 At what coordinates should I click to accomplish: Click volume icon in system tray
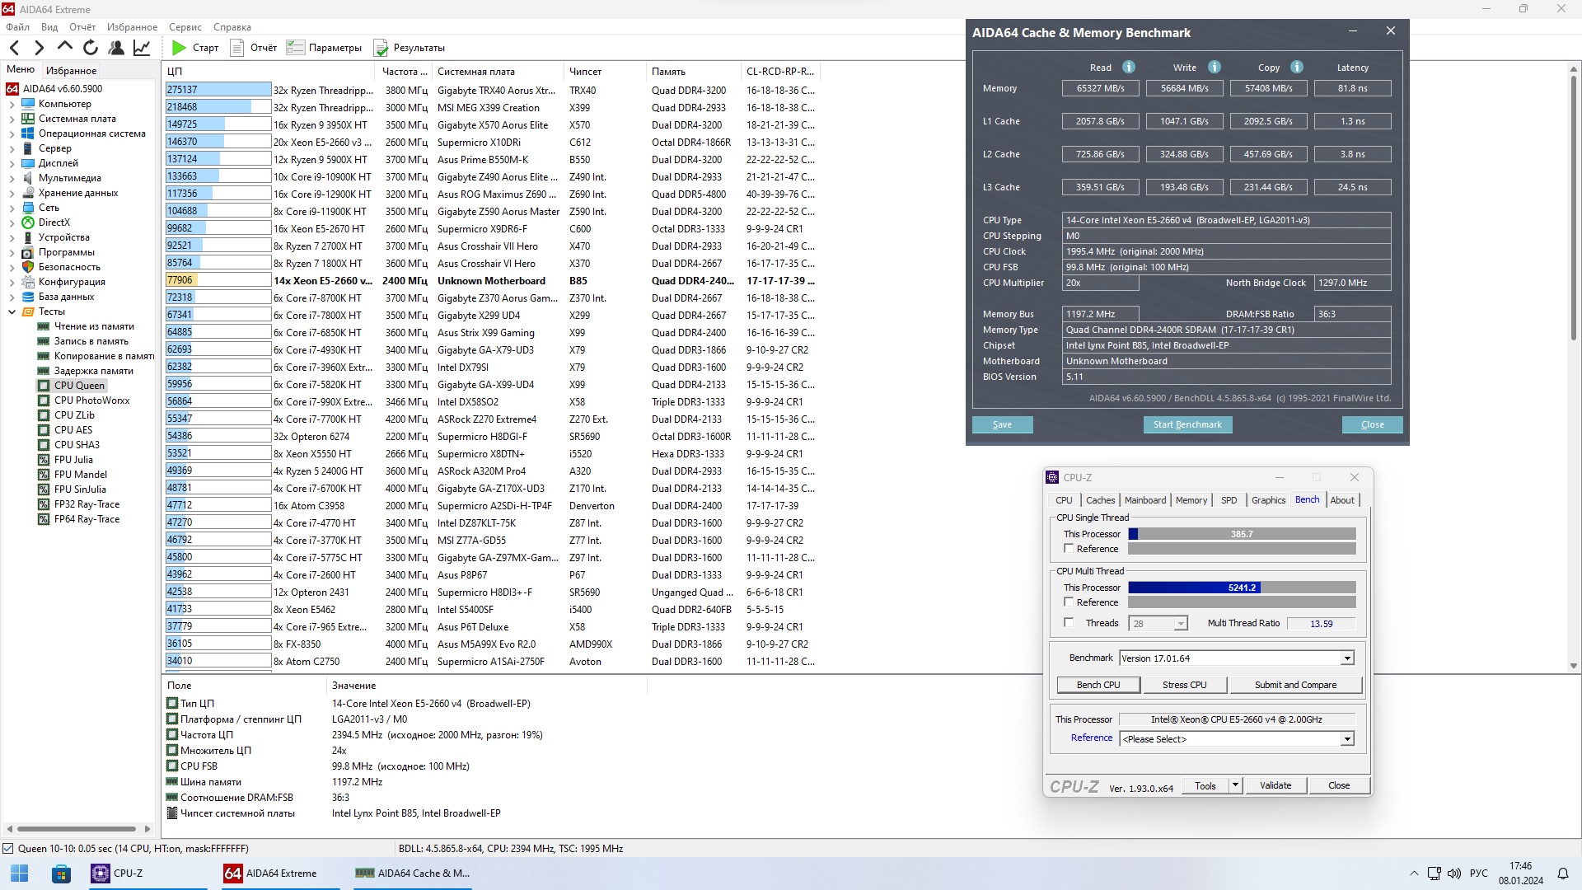pyautogui.click(x=1454, y=874)
